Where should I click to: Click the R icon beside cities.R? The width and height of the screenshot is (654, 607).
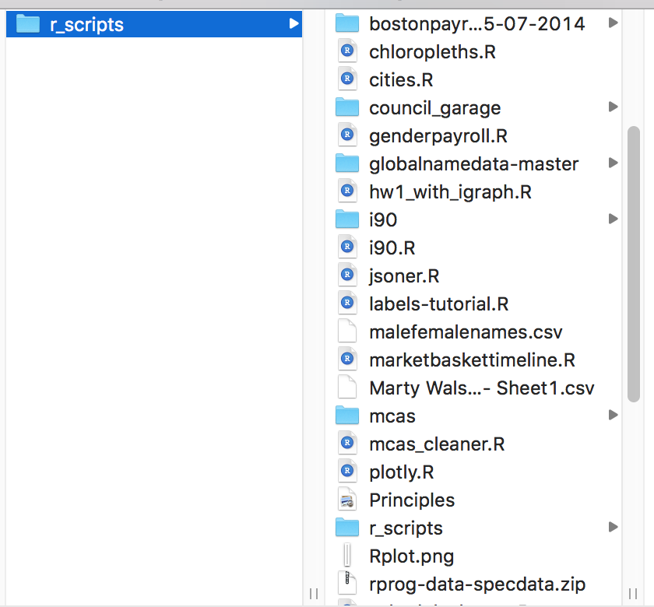[x=346, y=80]
